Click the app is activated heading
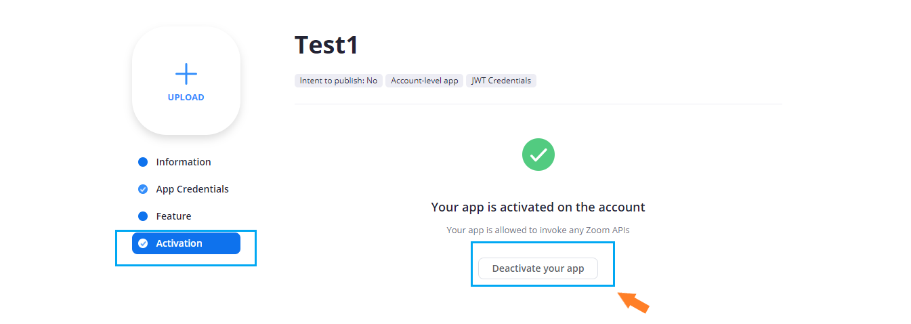Viewport: 911px width, 324px height. [x=538, y=207]
